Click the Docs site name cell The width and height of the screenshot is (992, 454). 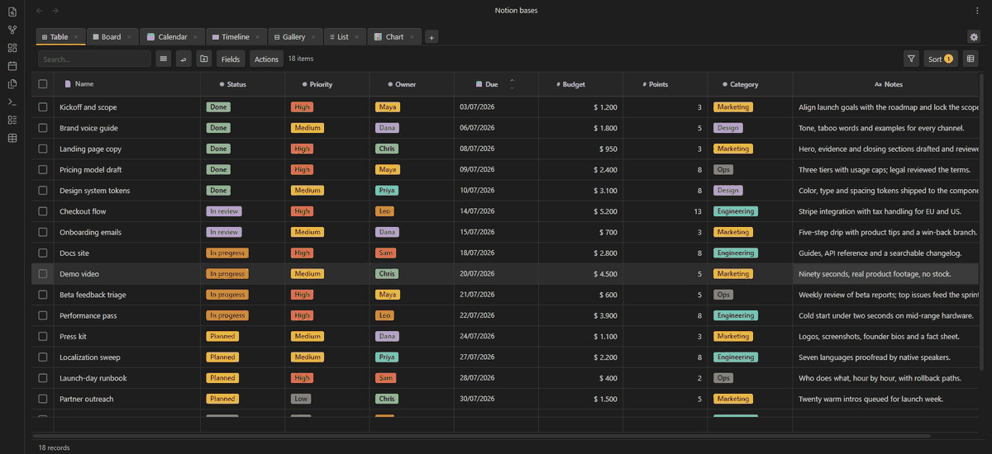tap(127, 253)
